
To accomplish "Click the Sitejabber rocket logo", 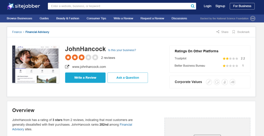I will click(x=10, y=6).
